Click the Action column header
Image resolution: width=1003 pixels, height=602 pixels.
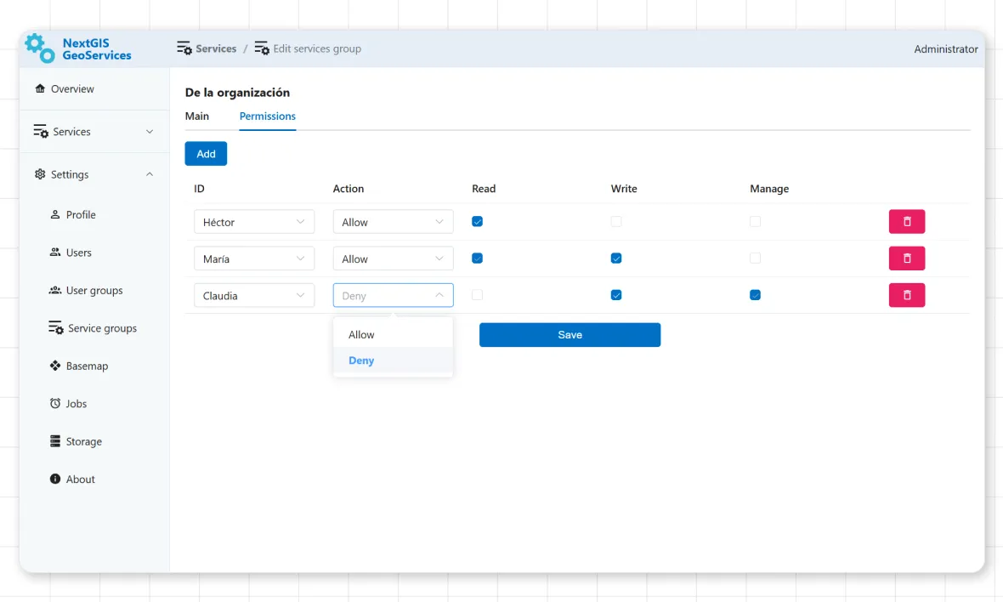pos(348,189)
